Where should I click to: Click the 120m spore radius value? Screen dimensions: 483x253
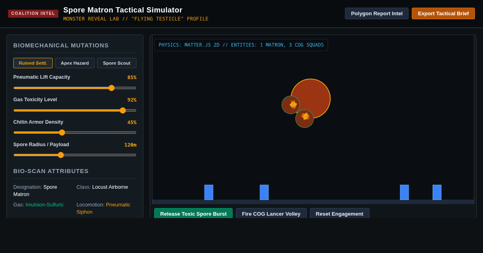(x=130, y=145)
